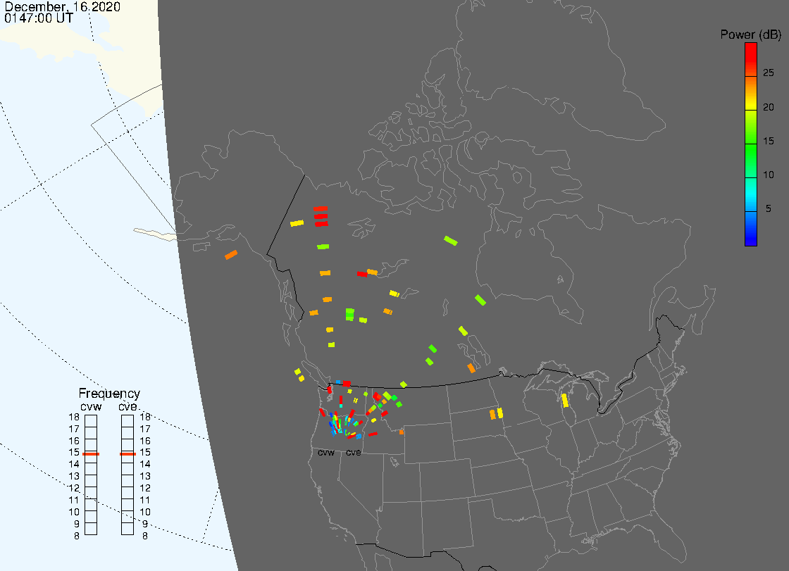The height and width of the screenshot is (571, 789).
Task: Click the cvw frequency column label
Action: pyautogui.click(x=91, y=406)
